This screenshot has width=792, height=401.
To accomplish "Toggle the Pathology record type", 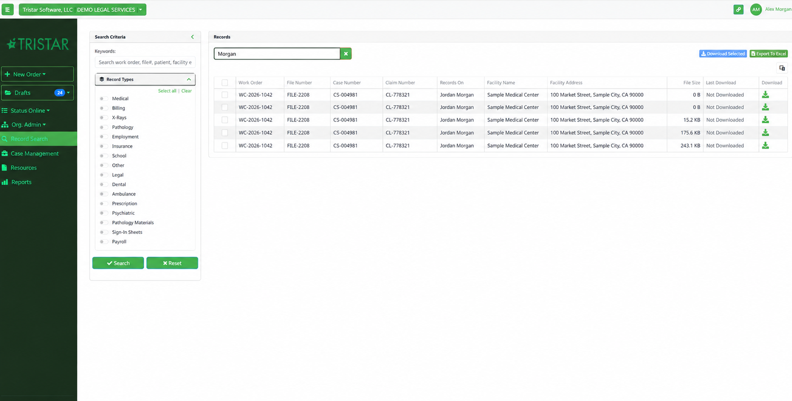I will [103, 127].
